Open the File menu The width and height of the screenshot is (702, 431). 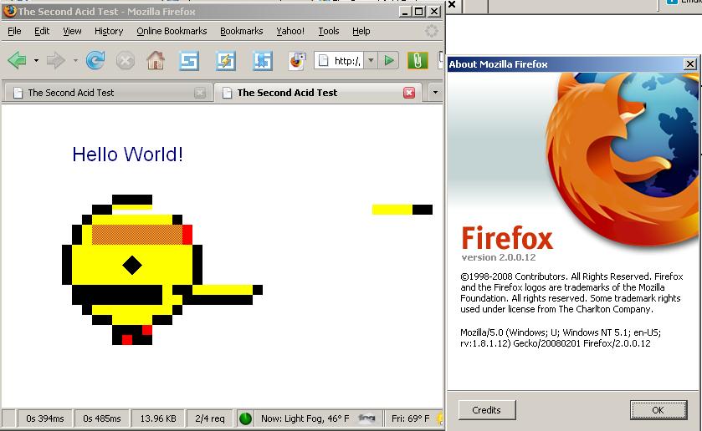pyautogui.click(x=14, y=31)
